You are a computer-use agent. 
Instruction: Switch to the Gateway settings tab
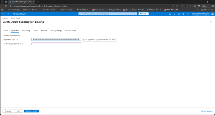56,31
